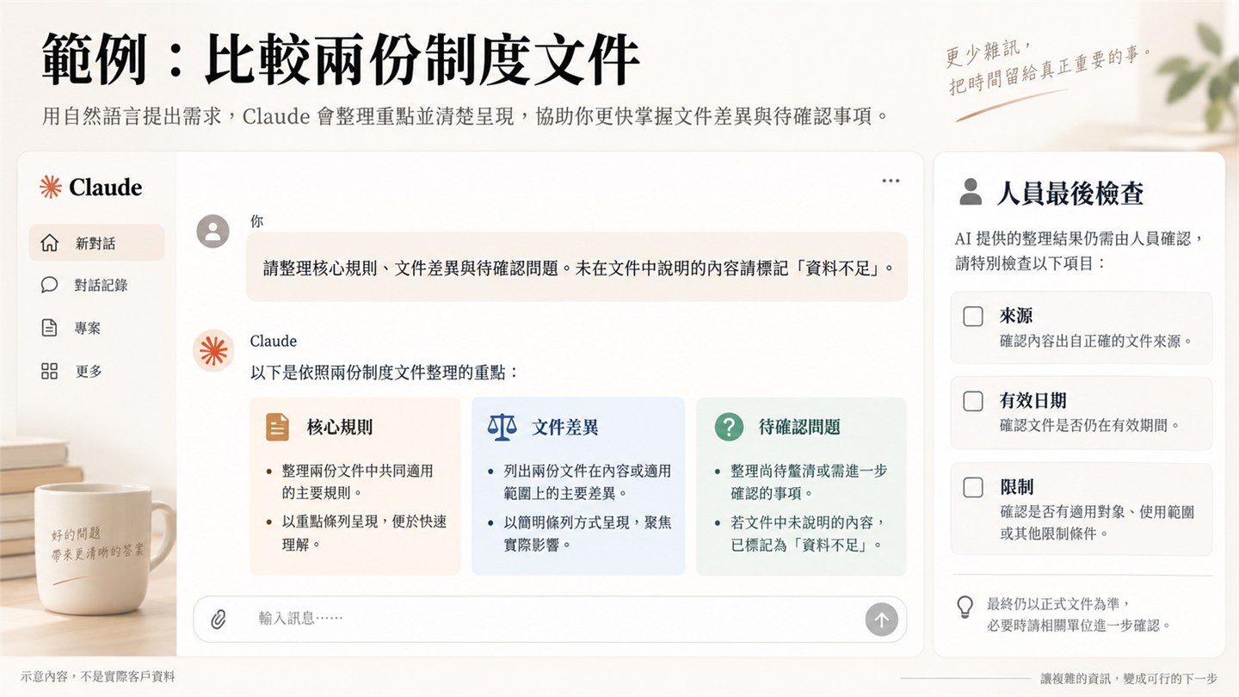
Task: Click the person icon beside 人員最後檢查
Action: [971, 192]
